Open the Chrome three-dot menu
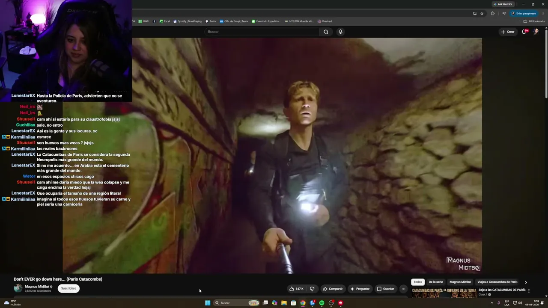Image resolution: width=548 pixels, height=308 pixels. pos(543,13)
